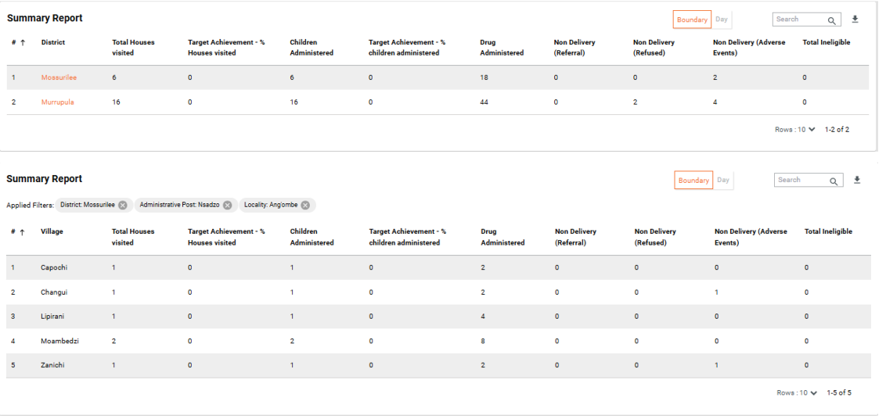Click the Moambedzi village row

point(59,341)
